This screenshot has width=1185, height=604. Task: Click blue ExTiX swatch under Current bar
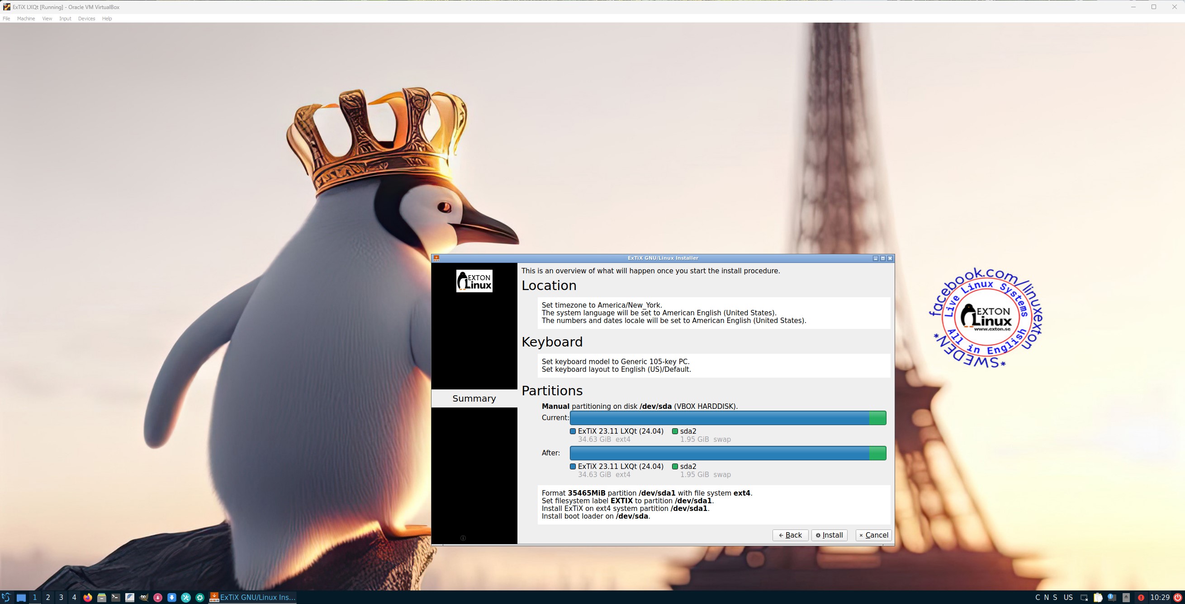(x=573, y=431)
